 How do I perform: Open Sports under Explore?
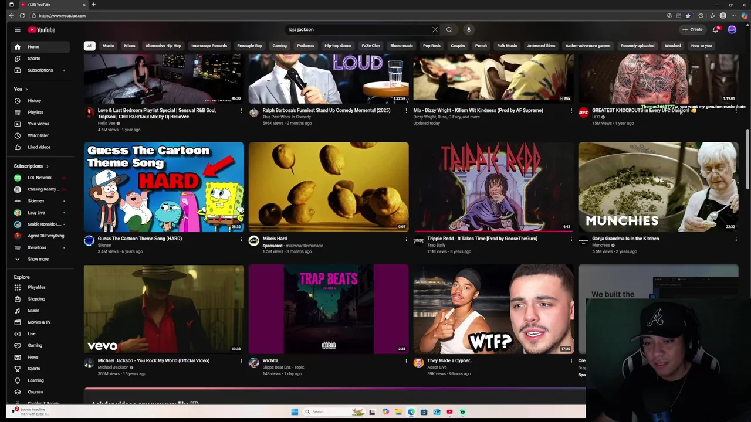[40, 369]
